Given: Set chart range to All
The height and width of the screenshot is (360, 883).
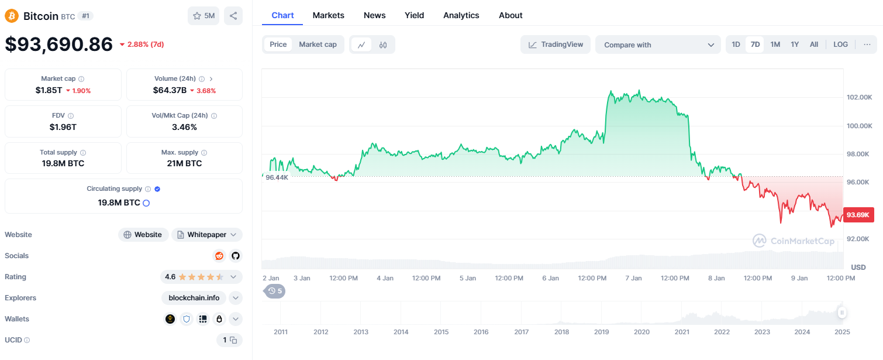Looking at the screenshot, I should [814, 44].
